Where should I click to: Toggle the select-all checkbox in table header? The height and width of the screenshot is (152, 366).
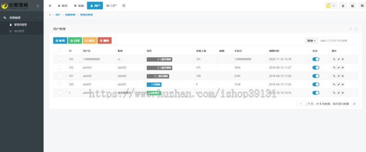(x=60, y=51)
